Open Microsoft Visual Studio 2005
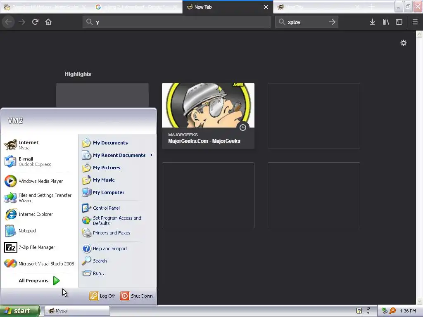Viewport: 423px width, 317px height. click(x=39, y=264)
